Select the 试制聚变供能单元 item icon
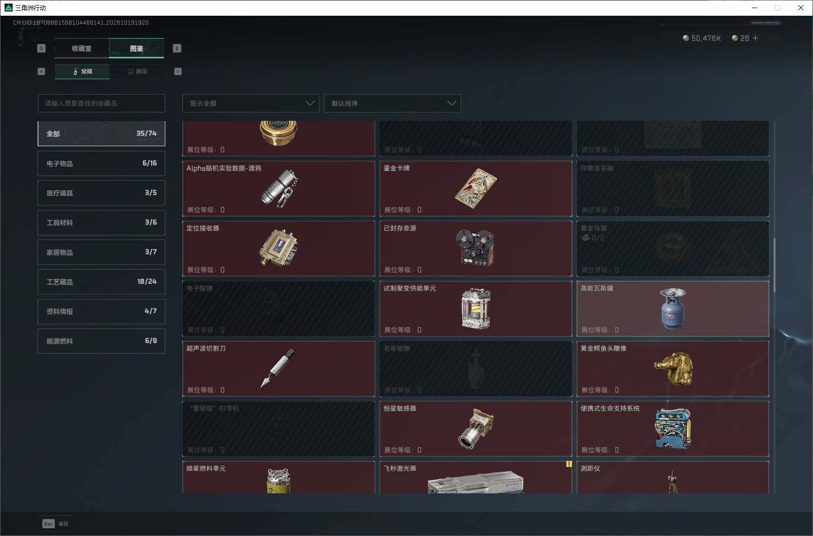813x536 pixels. pyautogui.click(x=476, y=309)
